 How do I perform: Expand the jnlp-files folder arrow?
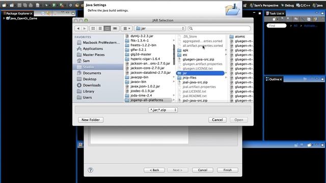226,78
